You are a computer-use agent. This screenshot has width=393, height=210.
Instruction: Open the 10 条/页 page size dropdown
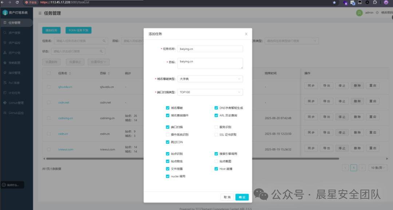point(376,168)
